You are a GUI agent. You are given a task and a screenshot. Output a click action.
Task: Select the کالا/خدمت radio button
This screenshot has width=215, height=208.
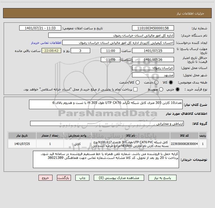tap(138, 82)
